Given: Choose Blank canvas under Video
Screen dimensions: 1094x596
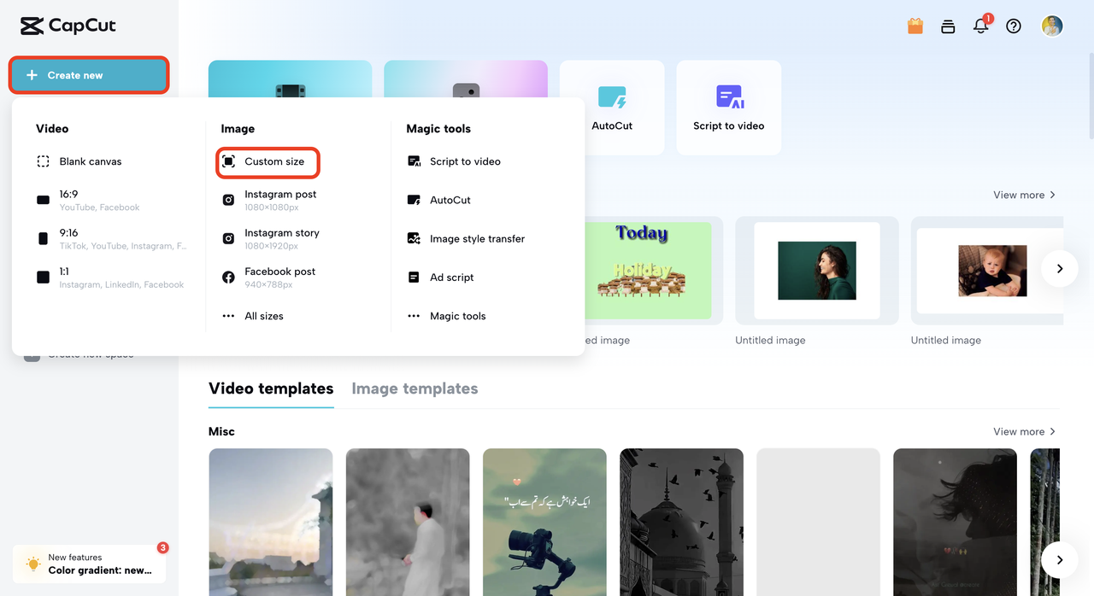Looking at the screenshot, I should click(91, 161).
